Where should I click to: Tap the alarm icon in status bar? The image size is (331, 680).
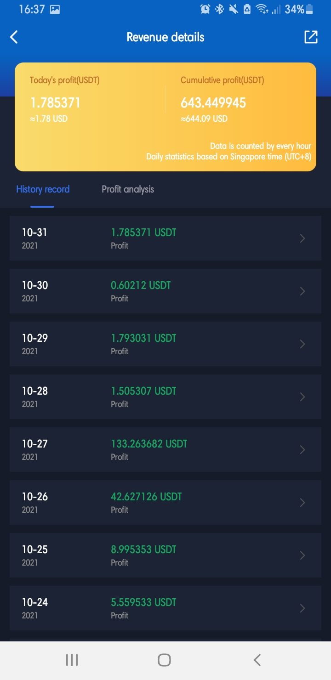click(x=205, y=9)
